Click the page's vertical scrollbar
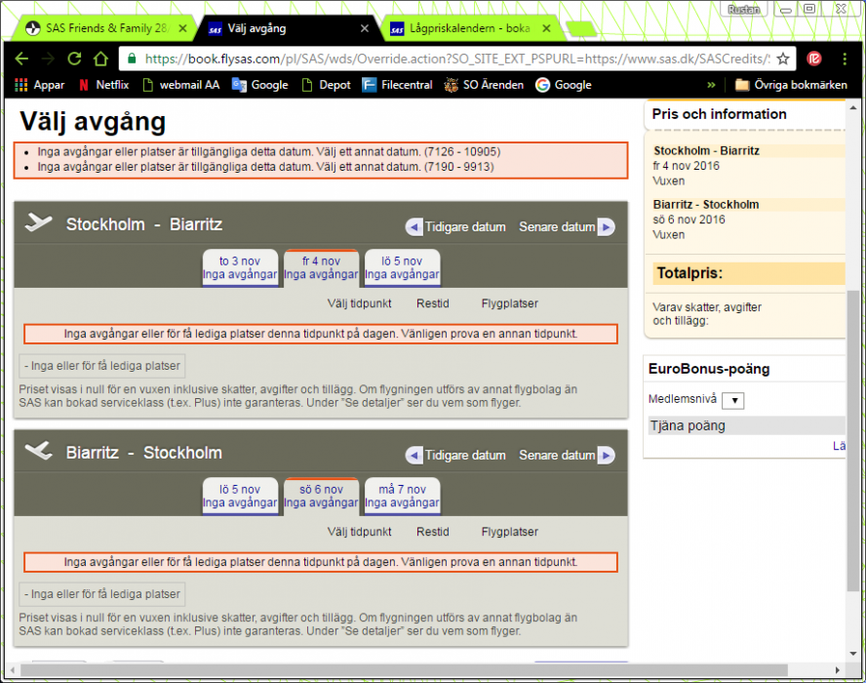 [x=855, y=390]
